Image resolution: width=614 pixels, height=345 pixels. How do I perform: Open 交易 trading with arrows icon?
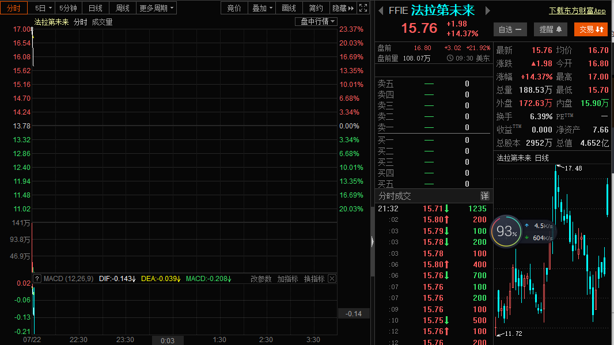pyautogui.click(x=592, y=29)
